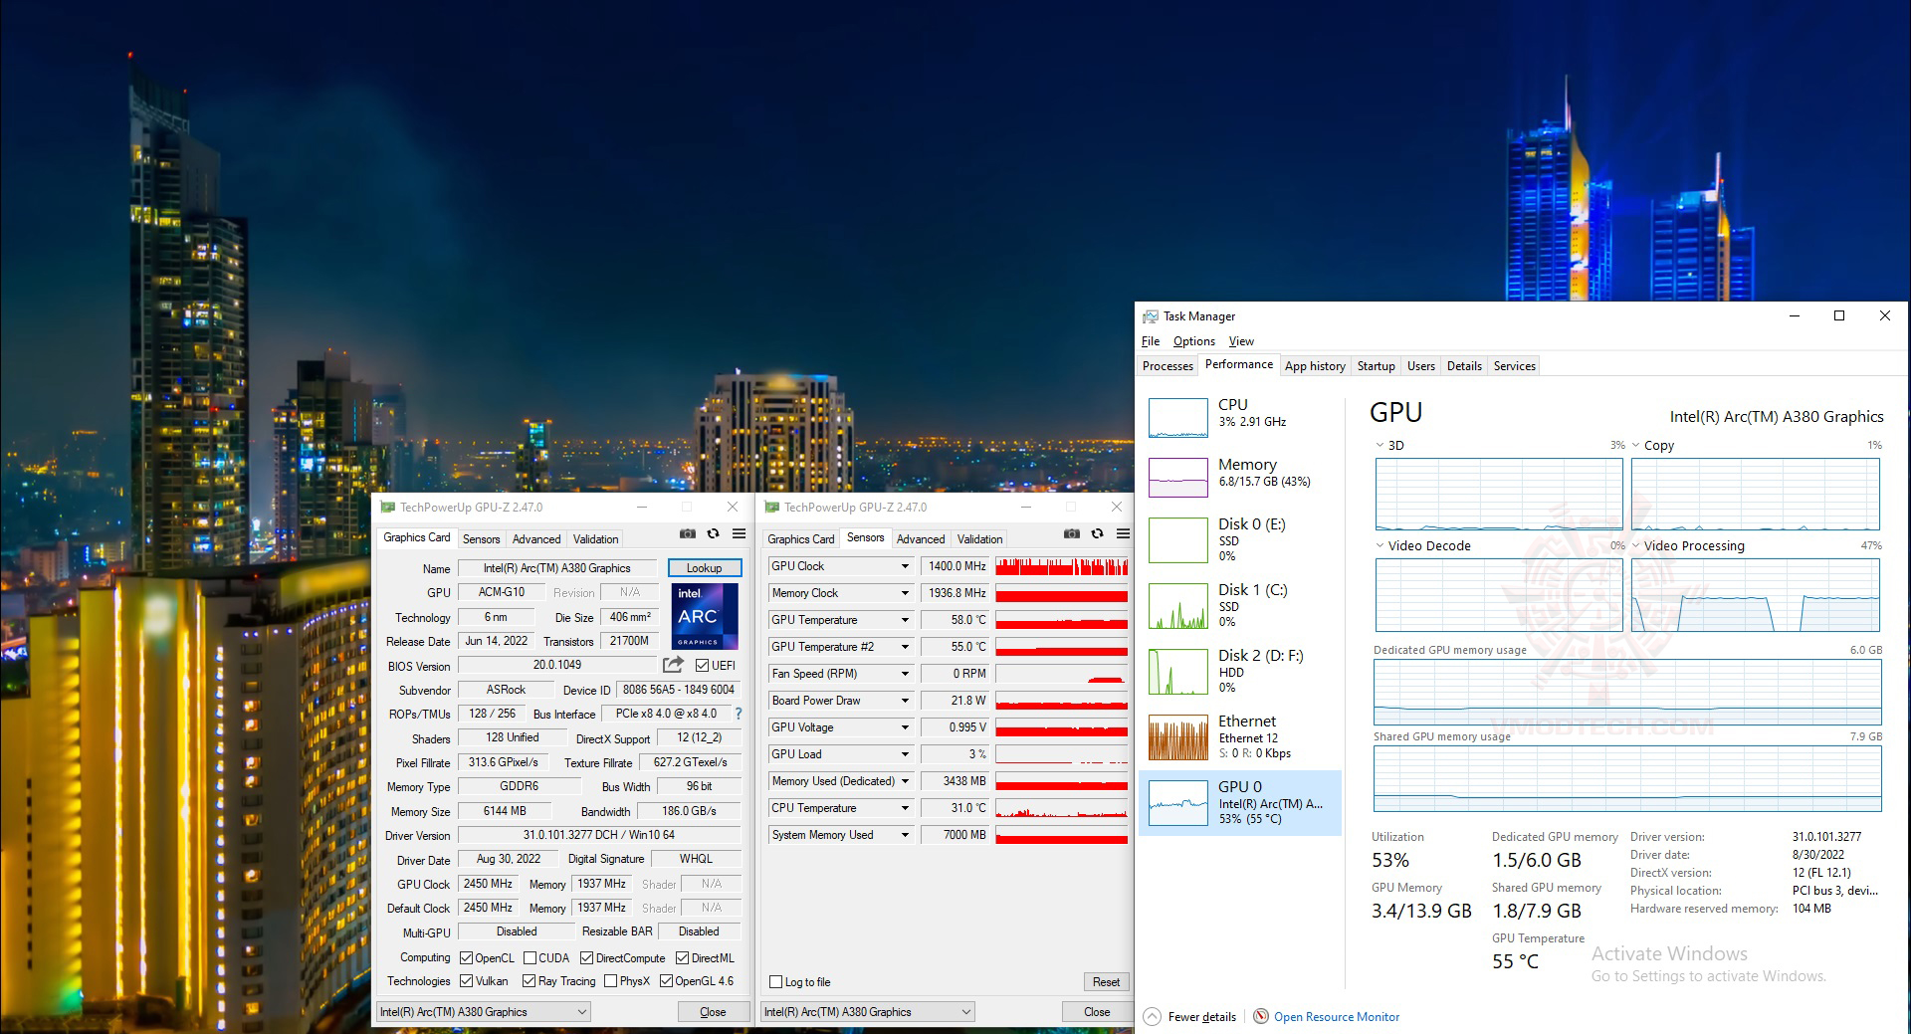This screenshot has width=1911, height=1034.
Task: Switch to the Processes tab
Action: [1168, 366]
